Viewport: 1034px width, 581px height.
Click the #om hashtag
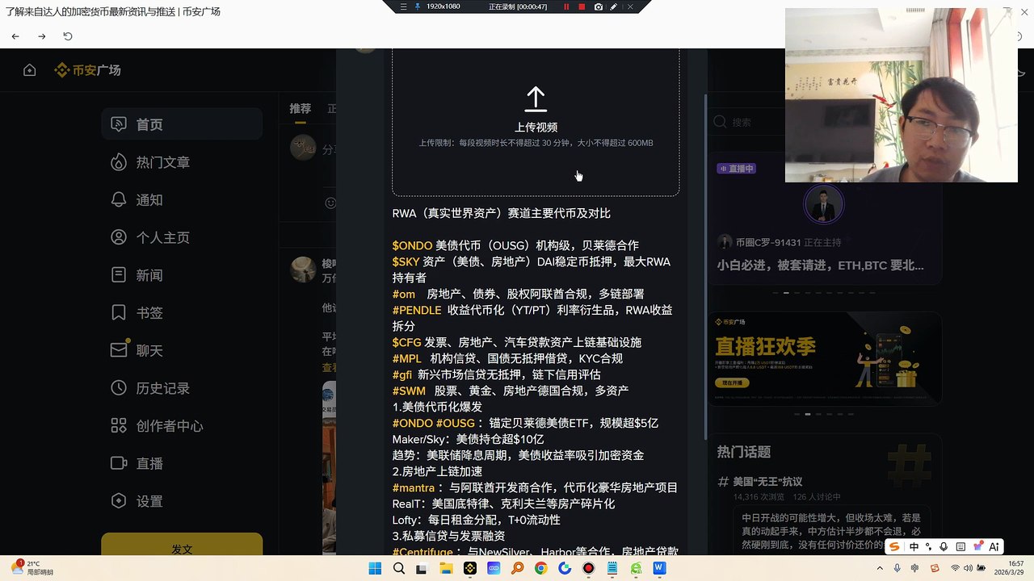[x=403, y=294]
